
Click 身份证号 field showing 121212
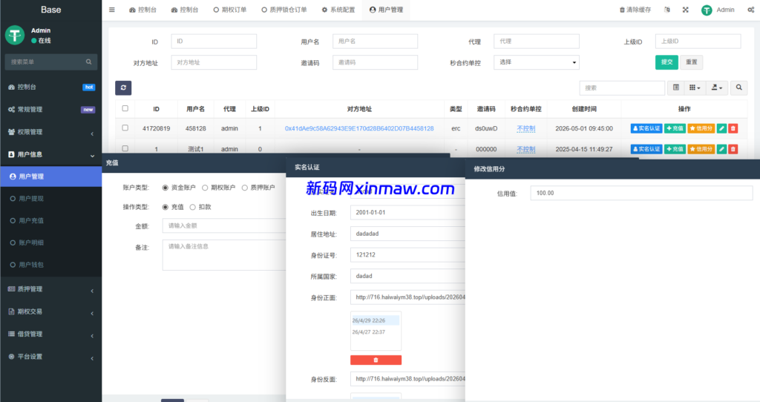point(407,254)
